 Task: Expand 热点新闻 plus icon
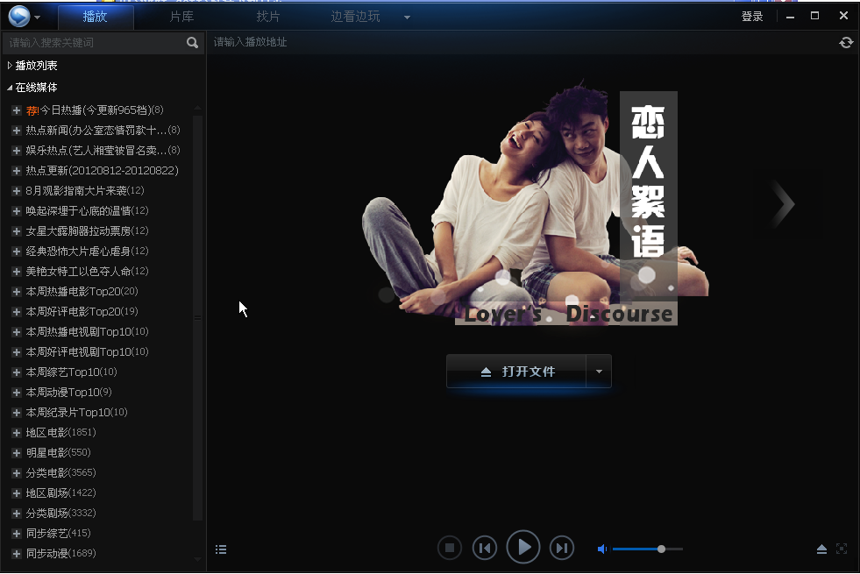click(17, 131)
